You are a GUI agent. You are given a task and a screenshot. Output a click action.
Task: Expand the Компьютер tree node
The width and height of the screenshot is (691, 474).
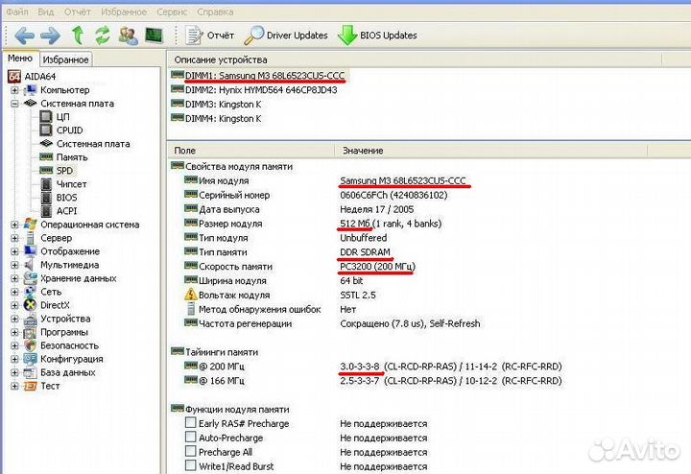14,89
